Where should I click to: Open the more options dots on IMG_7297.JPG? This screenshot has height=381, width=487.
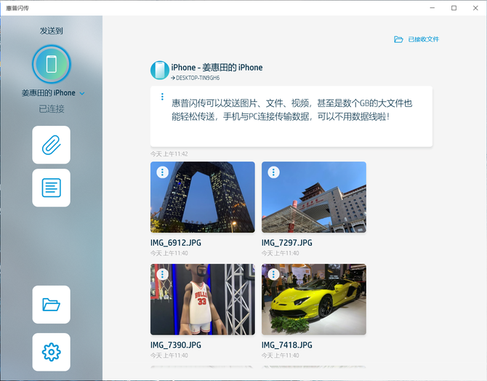click(x=273, y=172)
